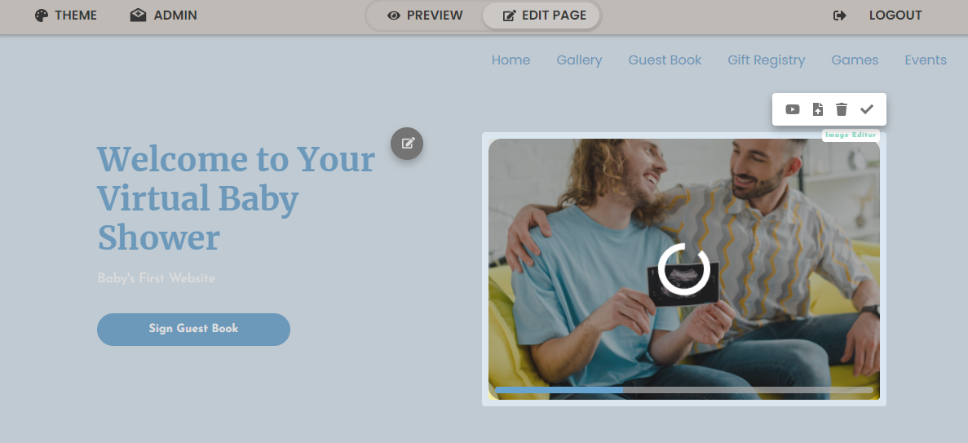Go to the Gallery page
Viewport: 968px width, 443px height.
click(x=579, y=60)
